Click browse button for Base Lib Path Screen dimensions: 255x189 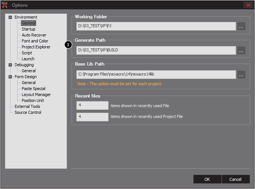point(241,74)
